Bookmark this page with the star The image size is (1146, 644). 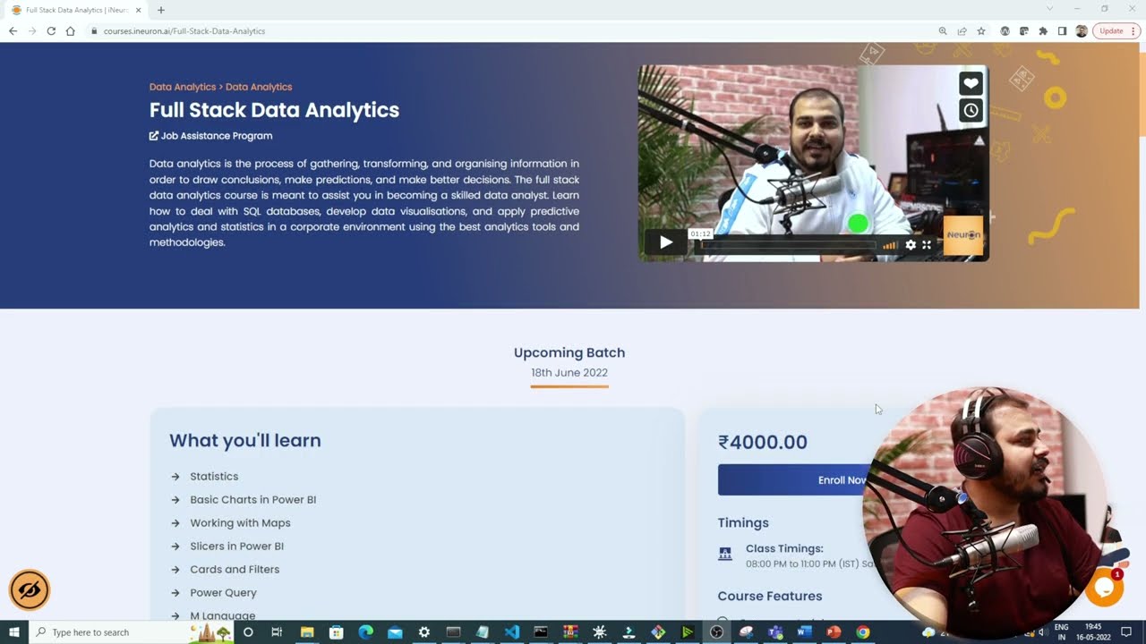[981, 31]
